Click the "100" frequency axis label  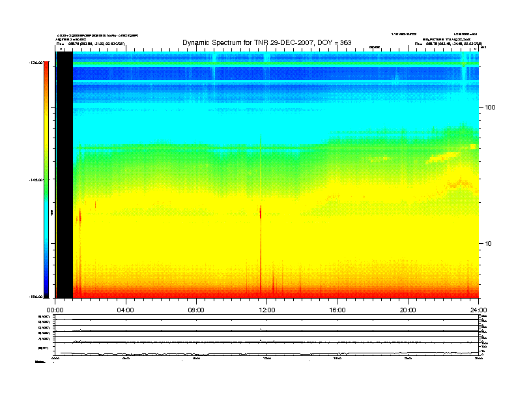[490, 108]
